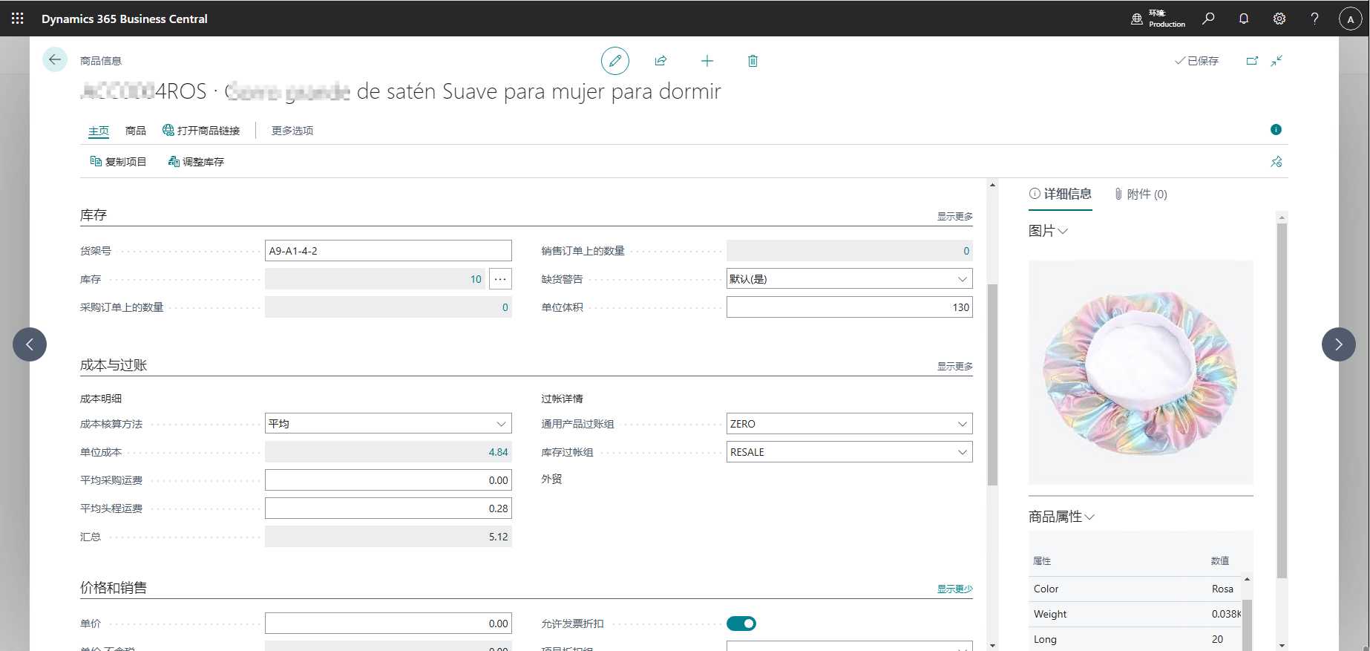The height and width of the screenshot is (651, 1370).
Task: Click the trash delete icon
Action: 753,61
